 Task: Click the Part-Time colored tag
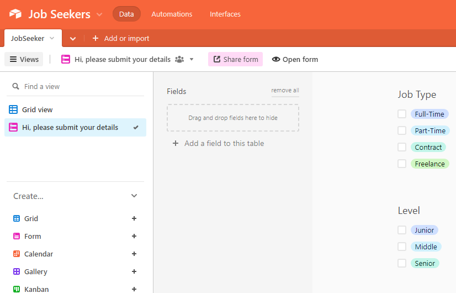click(x=430, y=130)
